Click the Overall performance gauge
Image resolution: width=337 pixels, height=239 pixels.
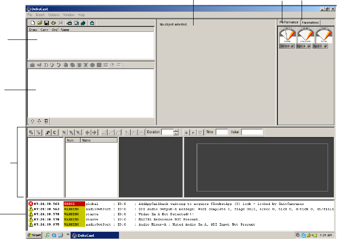pos(287,35)
